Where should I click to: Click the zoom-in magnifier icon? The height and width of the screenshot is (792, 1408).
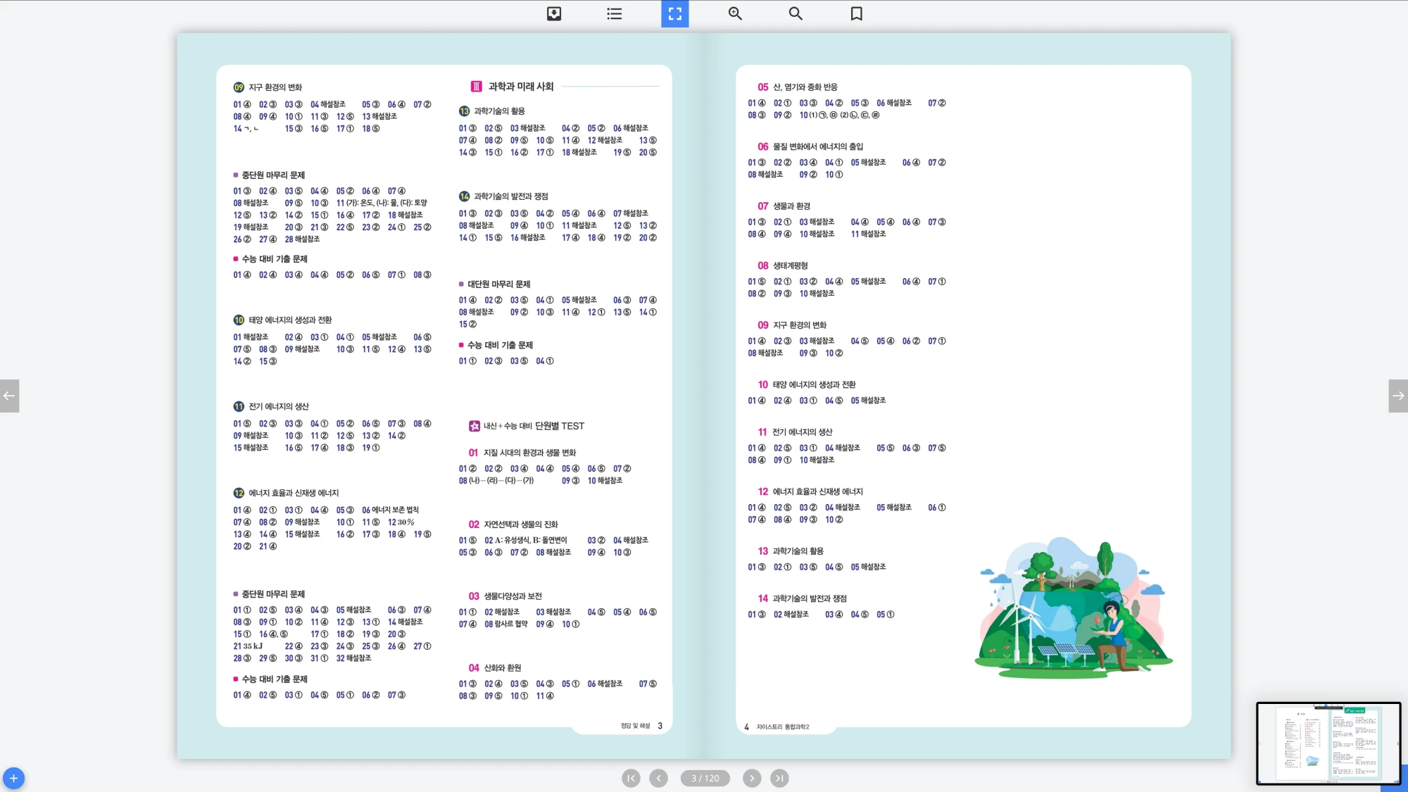[735, 13]
